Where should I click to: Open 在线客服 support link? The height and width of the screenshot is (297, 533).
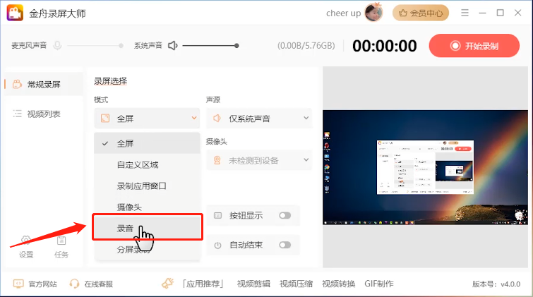[x=99, y=284]
